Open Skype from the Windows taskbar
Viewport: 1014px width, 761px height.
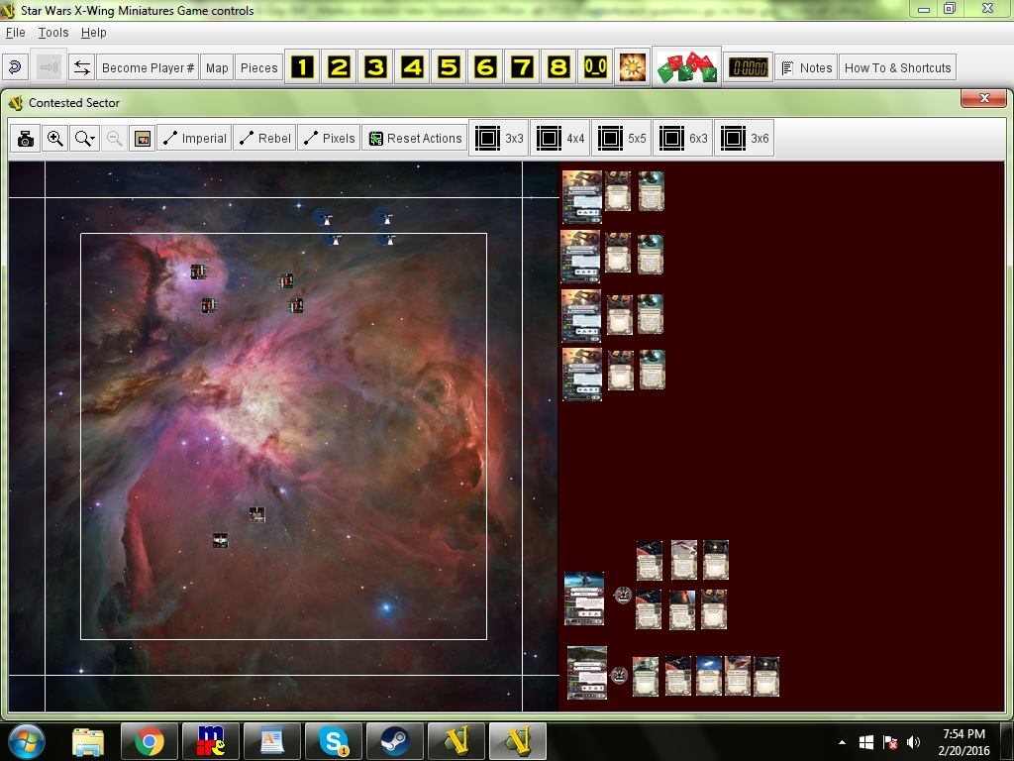(x=334, y=740)
